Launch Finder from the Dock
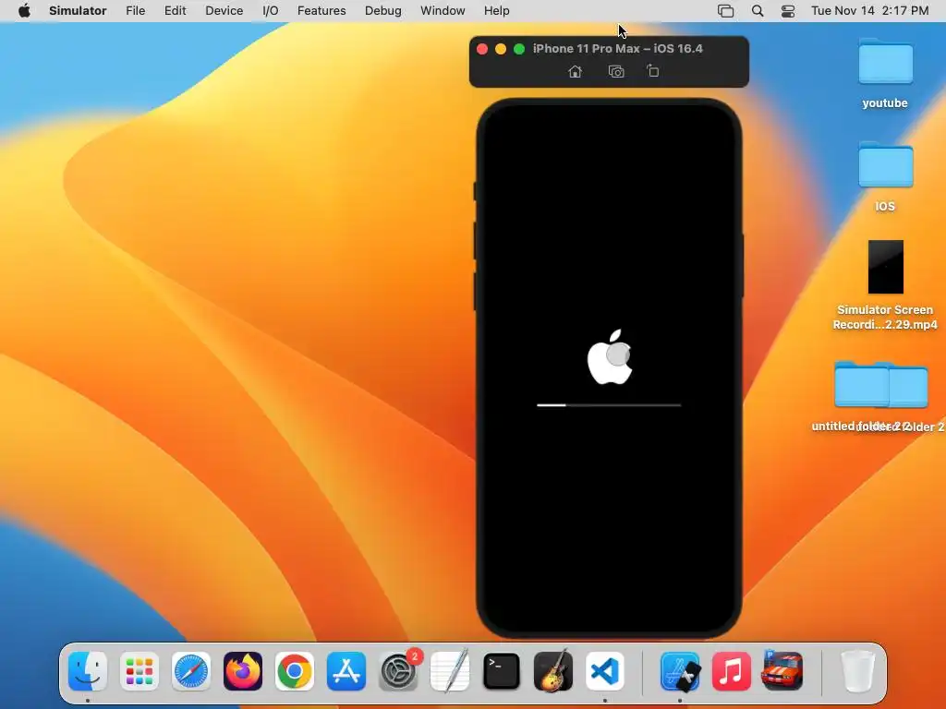 (88, 671)
